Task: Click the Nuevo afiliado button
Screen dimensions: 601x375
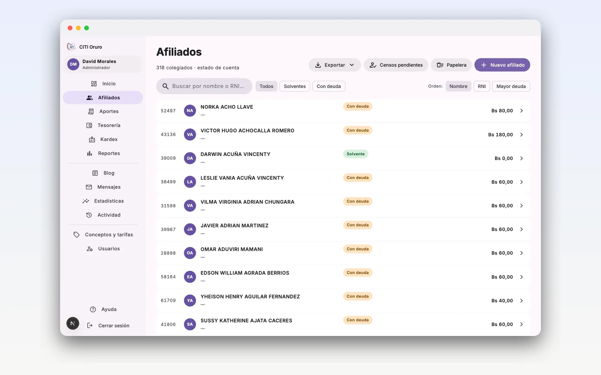Action: pos(502,65)
